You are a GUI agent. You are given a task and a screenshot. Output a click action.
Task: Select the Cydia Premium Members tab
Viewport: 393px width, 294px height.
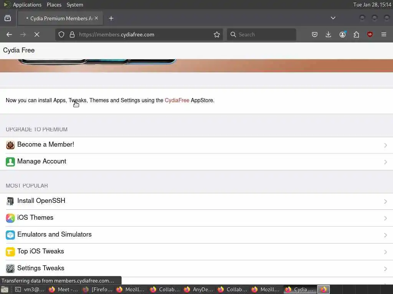point(60,18)
